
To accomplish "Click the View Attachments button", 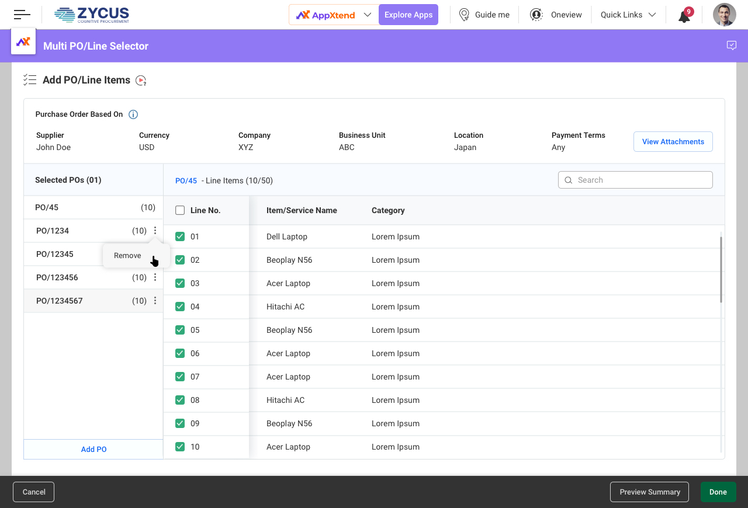I will click(673, 141).
